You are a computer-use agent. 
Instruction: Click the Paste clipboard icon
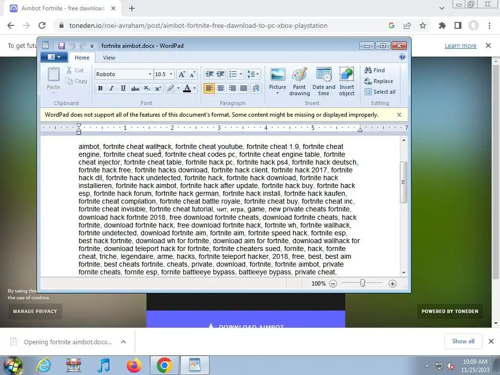(x=54, y=75)
